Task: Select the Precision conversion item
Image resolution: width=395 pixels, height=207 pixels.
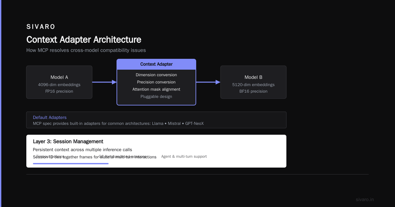Action: pyautogui.click(x=156, y=82)
